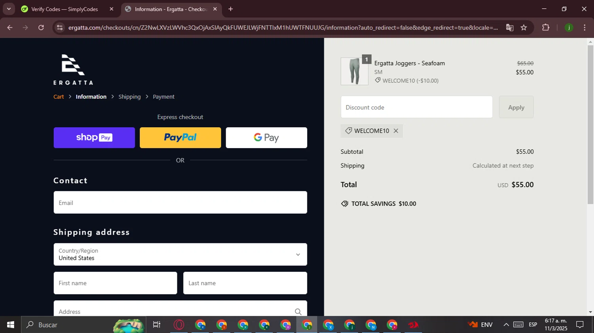Check out with PayPal
The width and height of the screenshot is (594, 333).
[180, 137]
